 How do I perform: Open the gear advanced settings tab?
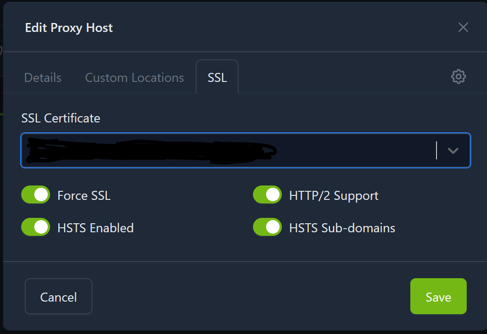pyautogui.click(x=458, y=77)
